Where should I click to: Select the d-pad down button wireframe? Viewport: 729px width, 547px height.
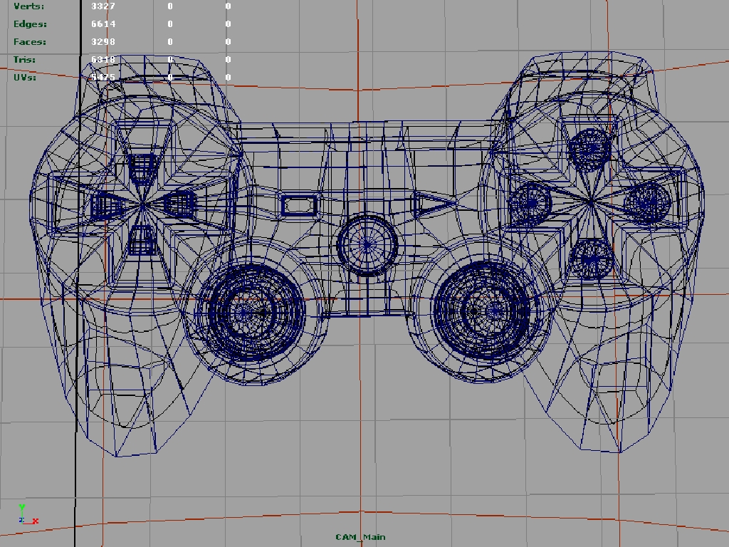pyautogui.click(x=142, y=241)
